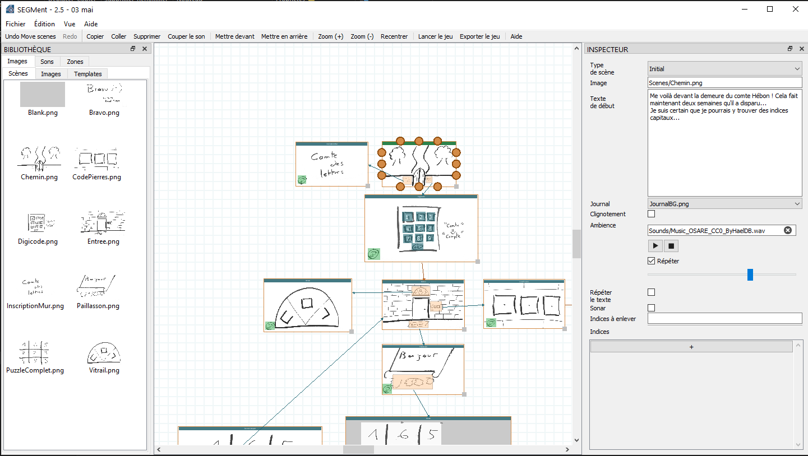Undock the Bibliothèque panel

[133, 49]
